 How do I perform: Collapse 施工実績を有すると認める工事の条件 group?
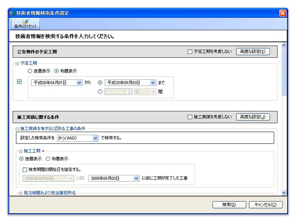point(17,129)
